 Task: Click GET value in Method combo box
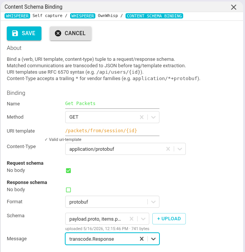click(74, 117)
